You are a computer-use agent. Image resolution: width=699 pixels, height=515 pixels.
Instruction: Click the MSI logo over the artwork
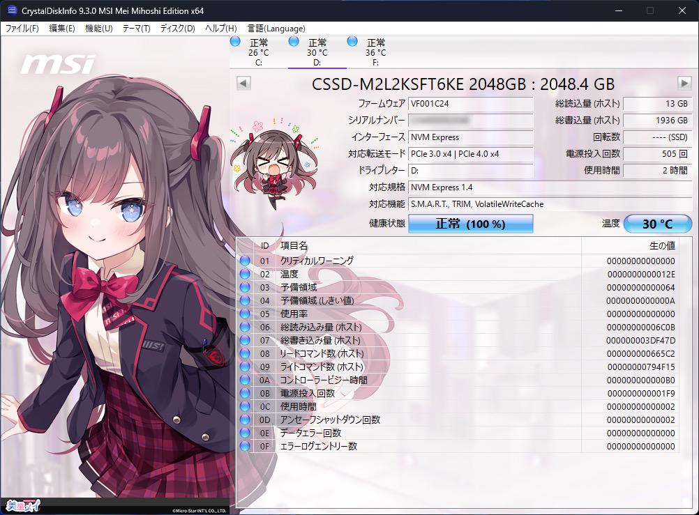[58, 64]
